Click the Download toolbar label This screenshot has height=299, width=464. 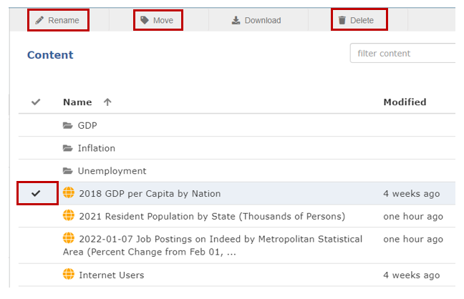[x=263, y=20]
